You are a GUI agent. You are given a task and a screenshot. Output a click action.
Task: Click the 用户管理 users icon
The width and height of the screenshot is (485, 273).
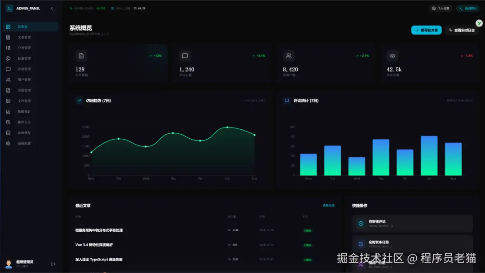point(8,79)
